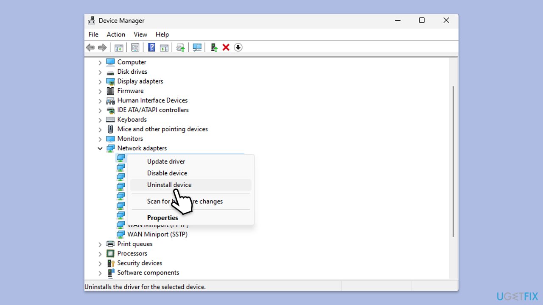Click the down-arrow Disable device toolbar icon
The image size is (543, 305).
point(238,47)
